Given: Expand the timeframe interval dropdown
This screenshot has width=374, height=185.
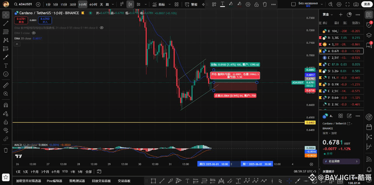Looking at the screenshot, I should point(113,4).
